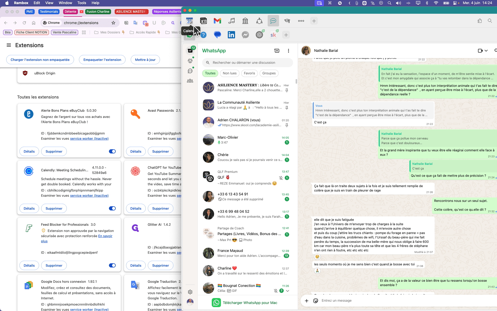Open Wi-Fi status in the macOS menu bar

pos(436,3)
